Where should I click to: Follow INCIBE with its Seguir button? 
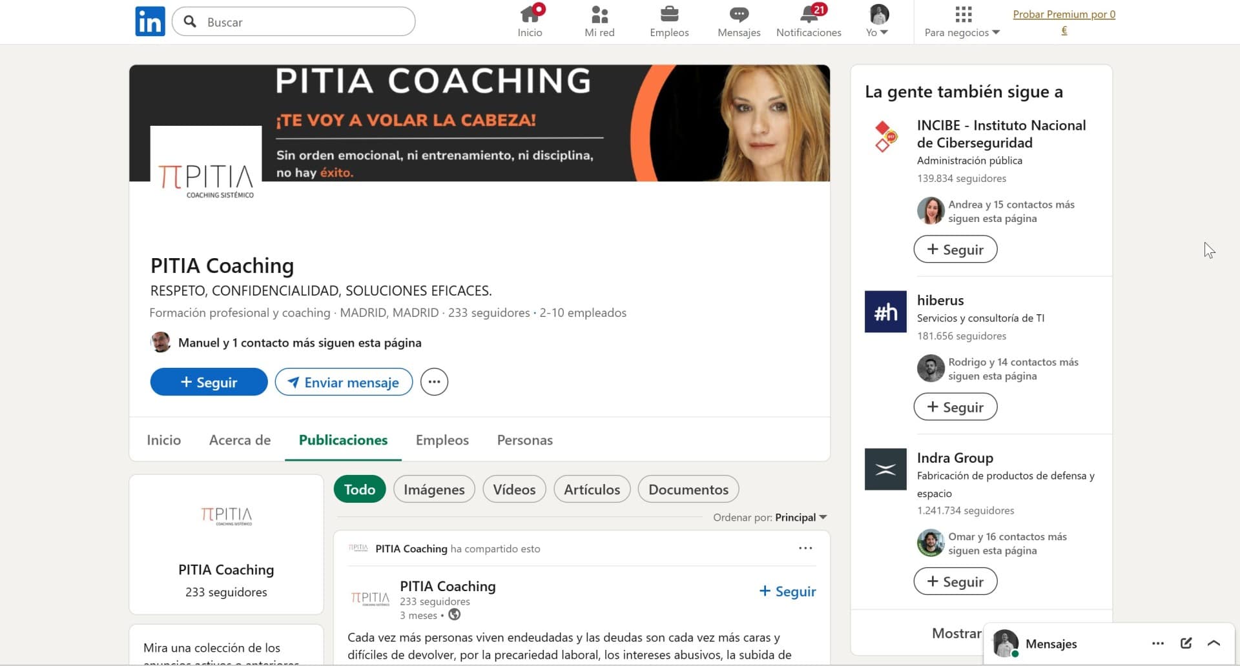[x=955, y=250]
